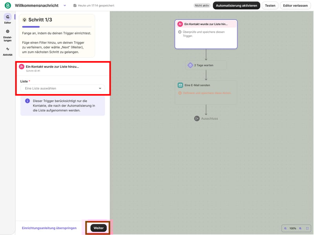Click pink contact icon on canvas trigger node
Viewport: 314px width, 235px height.
pos(180,24)
